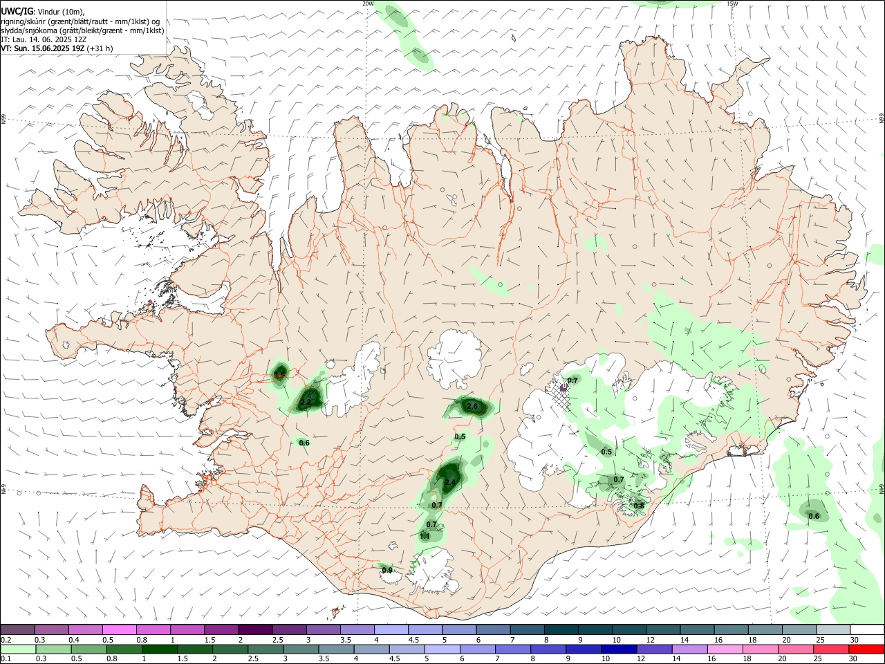Click the dark green rain cell labeled 2.6
Image resolution: width=885 pixels, height=664 pixels.
tap(472, 407)
